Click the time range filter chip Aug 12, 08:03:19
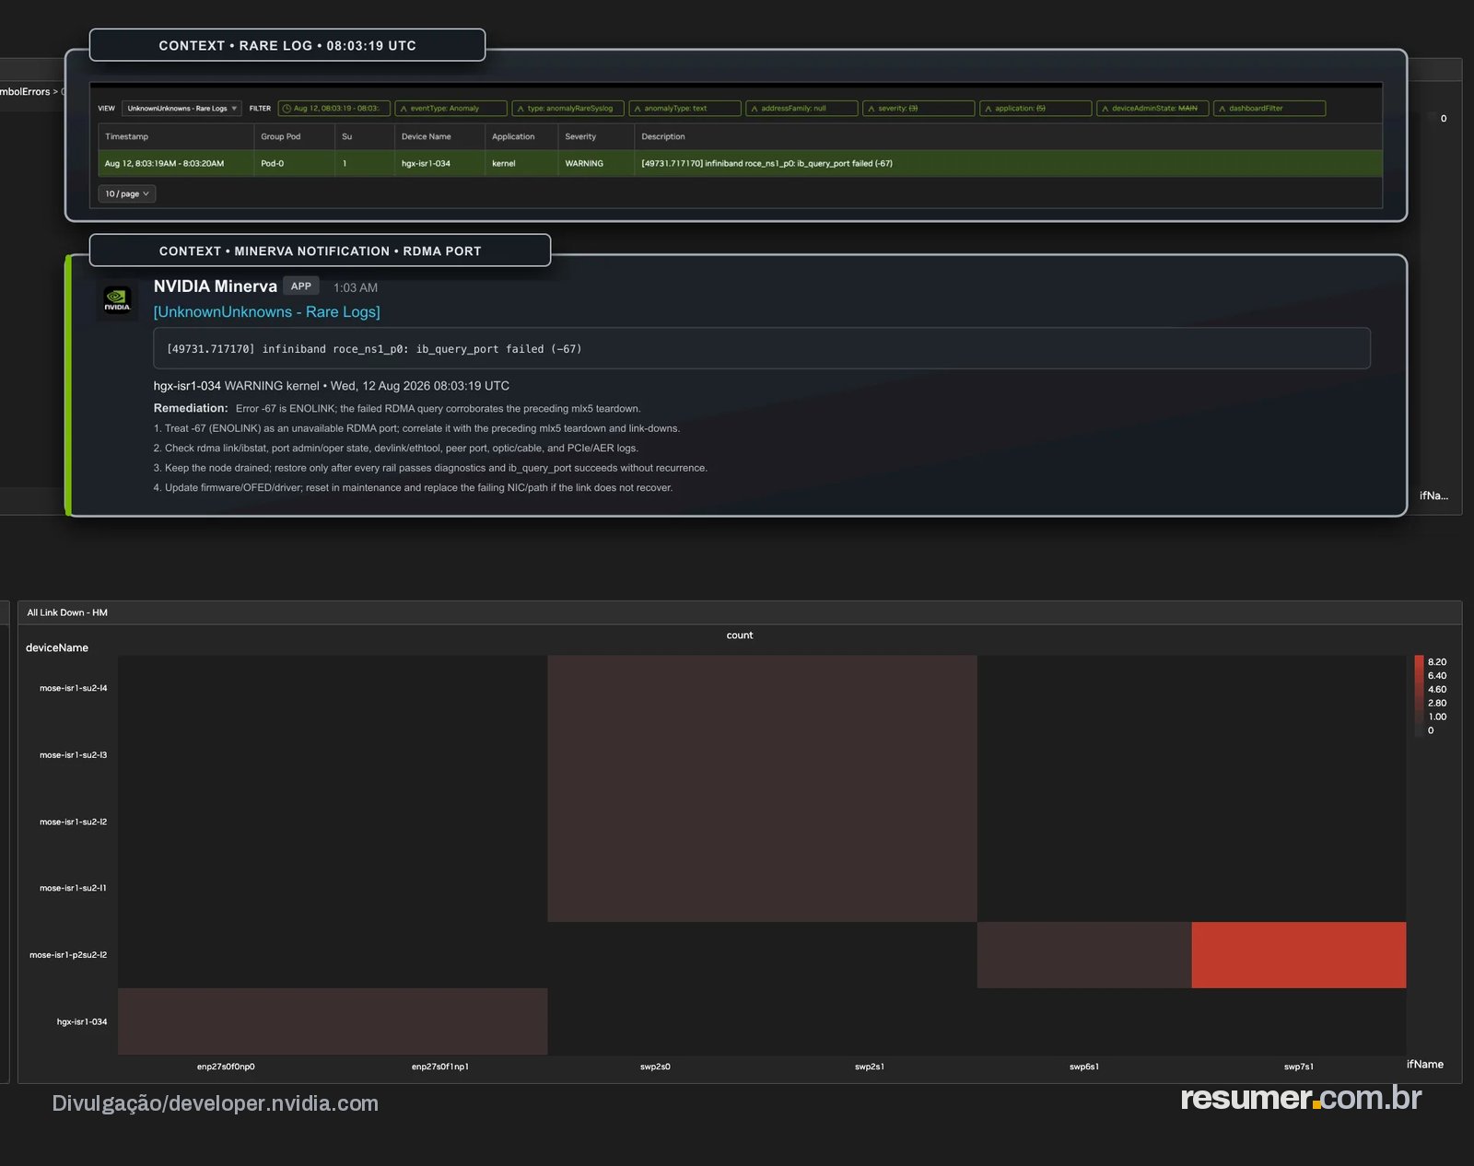This screenshot has width=1474, height=1166. click(334, 109)
